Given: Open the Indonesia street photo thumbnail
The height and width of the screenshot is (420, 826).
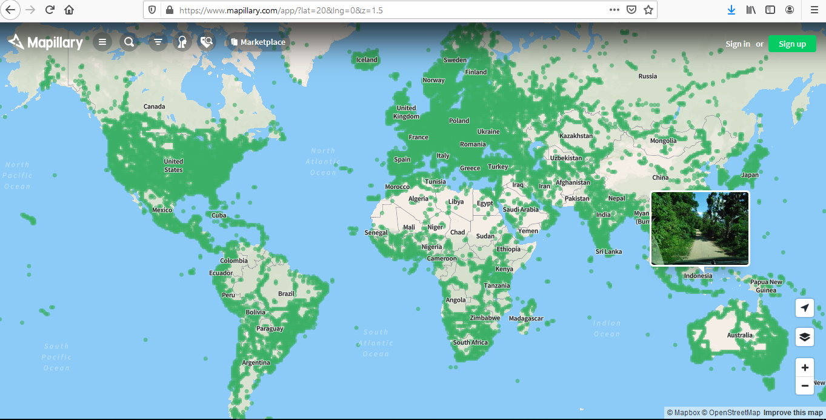Looking at the screenshot, I should [x=700, y=228].
